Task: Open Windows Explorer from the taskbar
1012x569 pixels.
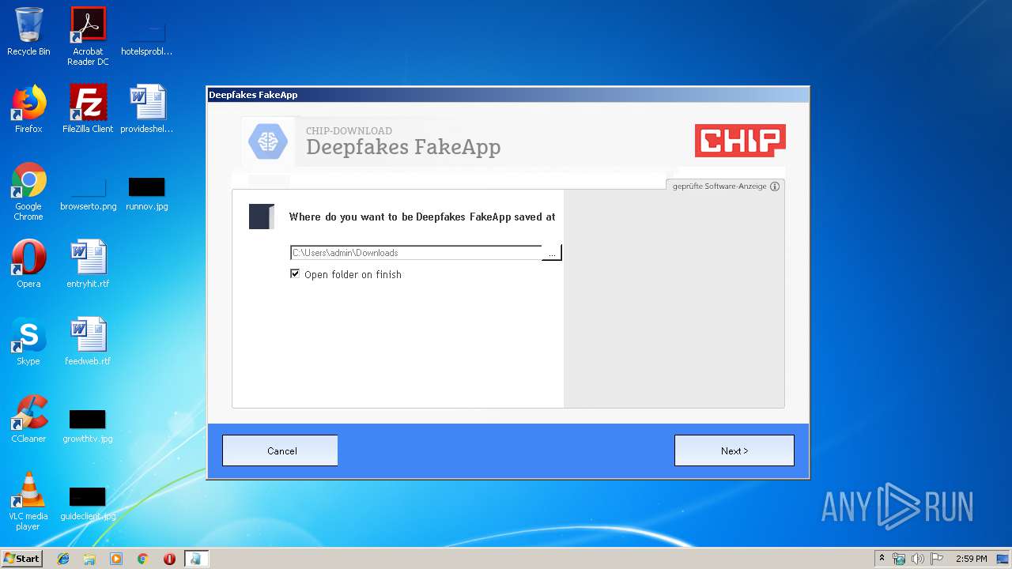Action: point(89,559)
